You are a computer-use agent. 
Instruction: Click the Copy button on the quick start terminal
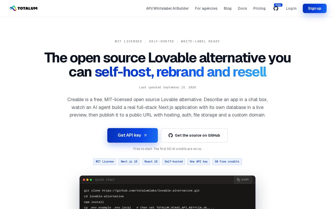click(x=243, y=180)
